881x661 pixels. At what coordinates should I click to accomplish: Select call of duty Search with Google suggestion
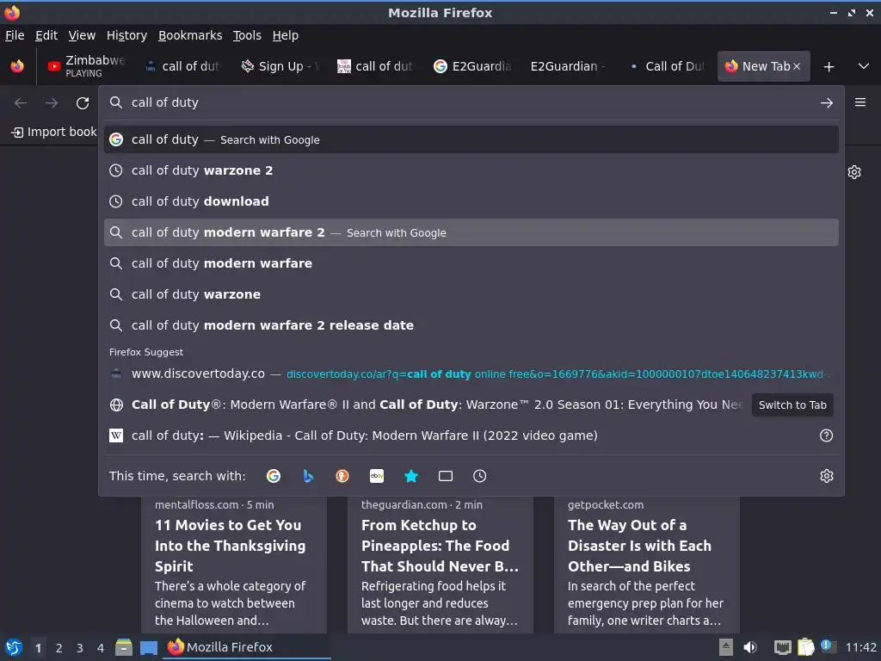coord(471,139)
